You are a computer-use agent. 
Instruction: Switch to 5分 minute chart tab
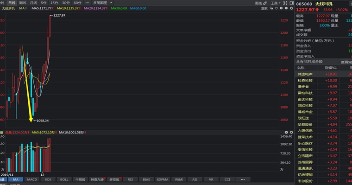pyautogui.click(x=44, y=3)
